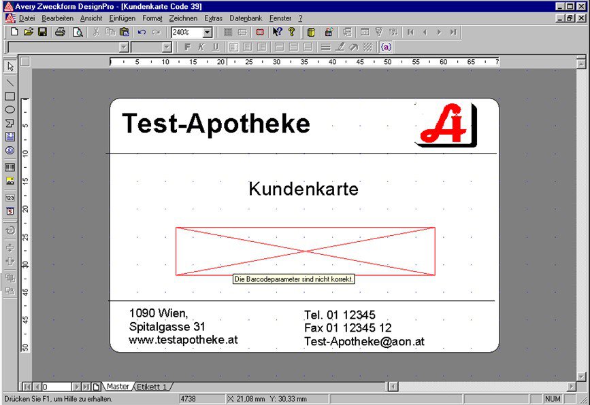Switch to the Etikett 1 tab
Viewport: 590px width, 405px height.
click(x=152, y=387)
